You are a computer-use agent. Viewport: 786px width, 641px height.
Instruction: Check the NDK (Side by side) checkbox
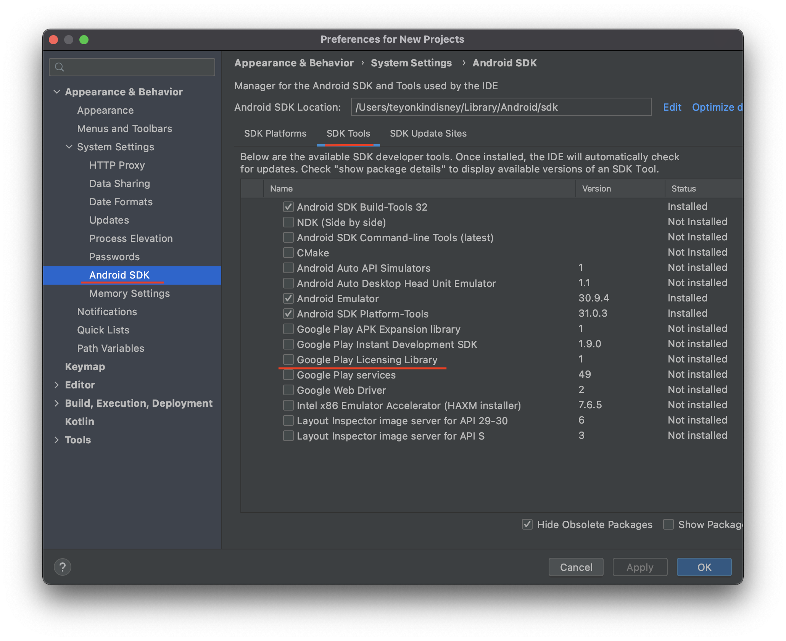click(x=288, y=222)
